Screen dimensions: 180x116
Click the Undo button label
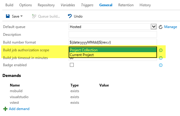click(x=78, y=16)
